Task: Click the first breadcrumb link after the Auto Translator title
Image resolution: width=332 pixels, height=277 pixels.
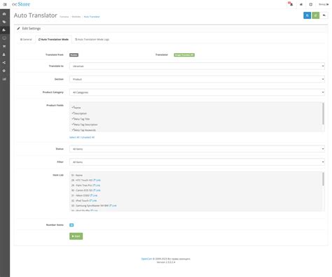Action: [x=64, y=17]
